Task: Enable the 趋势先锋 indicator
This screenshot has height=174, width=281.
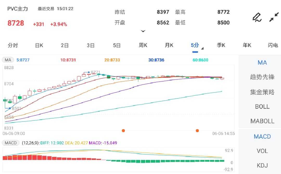Action: tap(262, 77)
